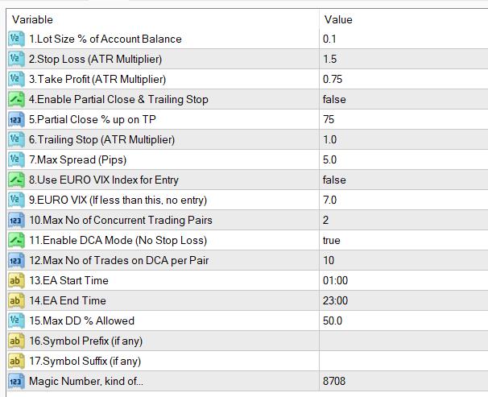Select the Max No of Concurrent Trading Pairs row
488x397 pixels.
pos(248,221)
